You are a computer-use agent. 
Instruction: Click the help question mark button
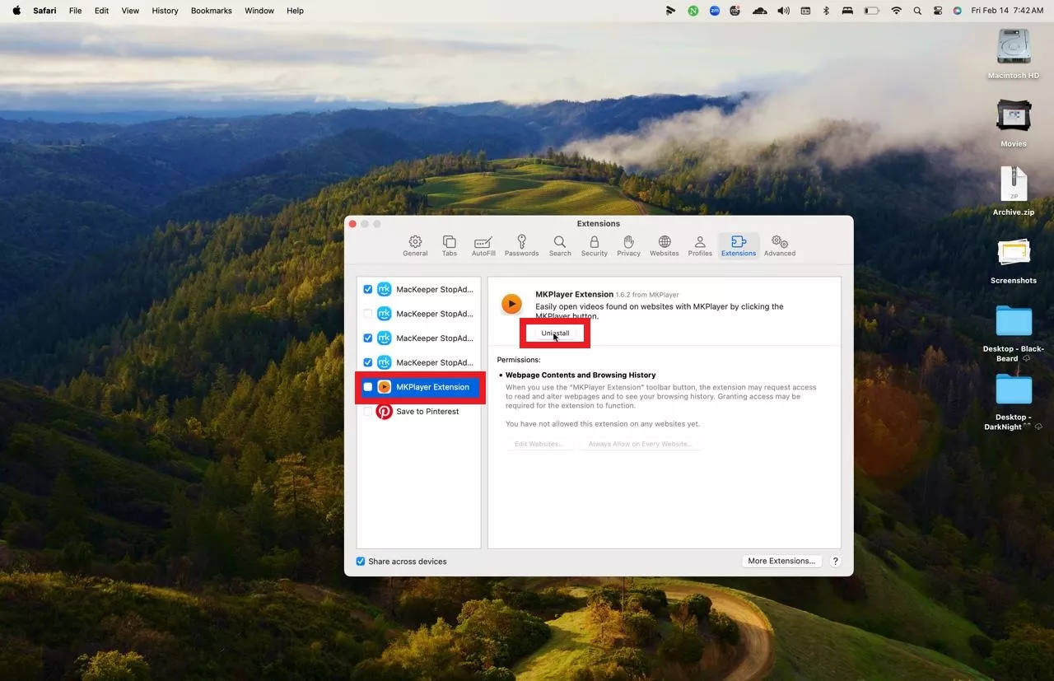tap(835, 562)
